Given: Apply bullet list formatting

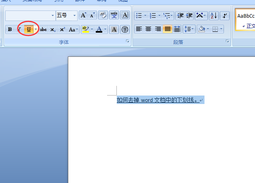Looking at the screenshot, I should pos(139,16).
